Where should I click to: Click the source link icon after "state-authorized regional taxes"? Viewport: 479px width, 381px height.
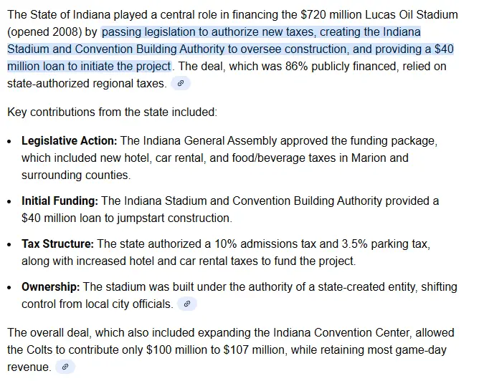[181, 84]
